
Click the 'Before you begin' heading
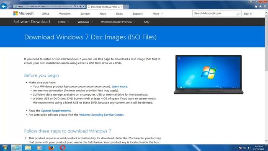coord(41,75)
